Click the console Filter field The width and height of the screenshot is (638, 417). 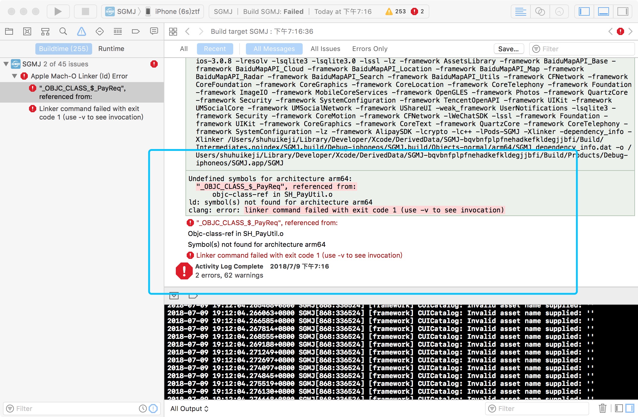coord(537,409)
